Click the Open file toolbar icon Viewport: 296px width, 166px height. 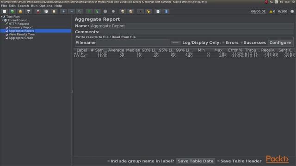point(20,12)
